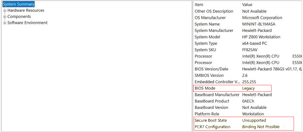Click the Value column header
The height and width of the screenshot is (132, 303).
247,5
